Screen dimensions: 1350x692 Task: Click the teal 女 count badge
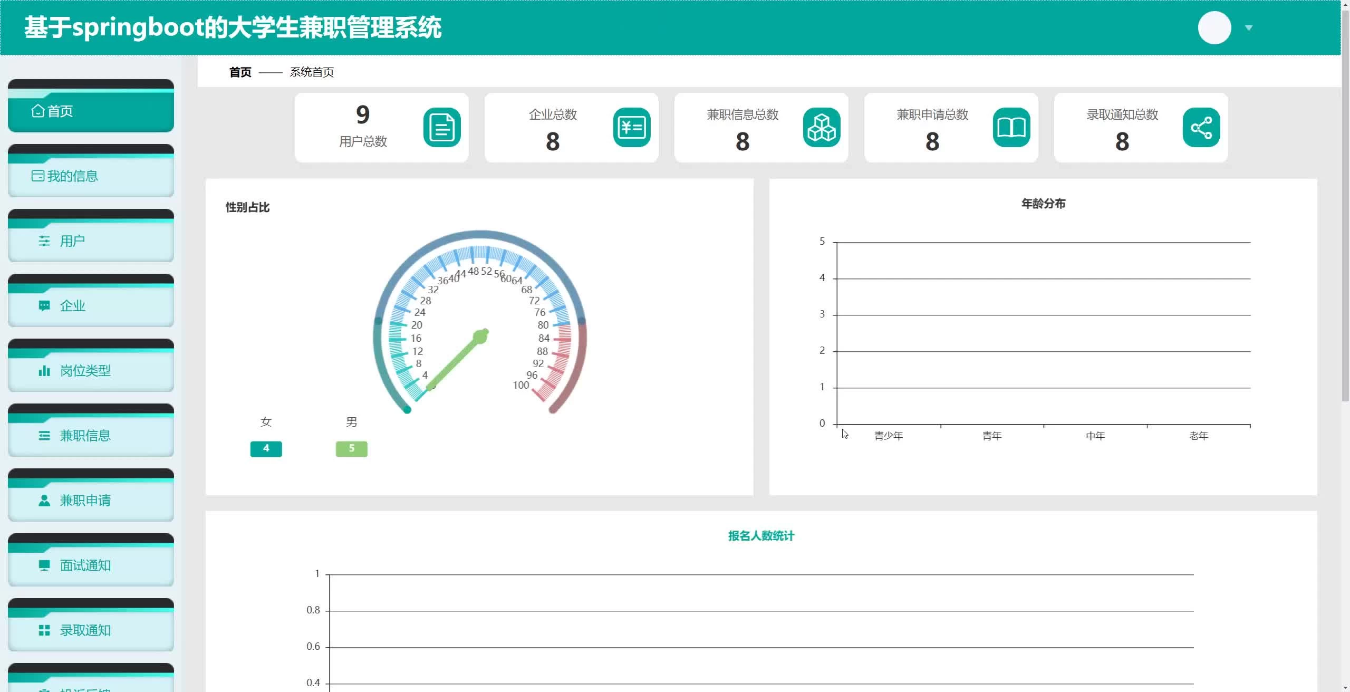[x=266, y=448]
